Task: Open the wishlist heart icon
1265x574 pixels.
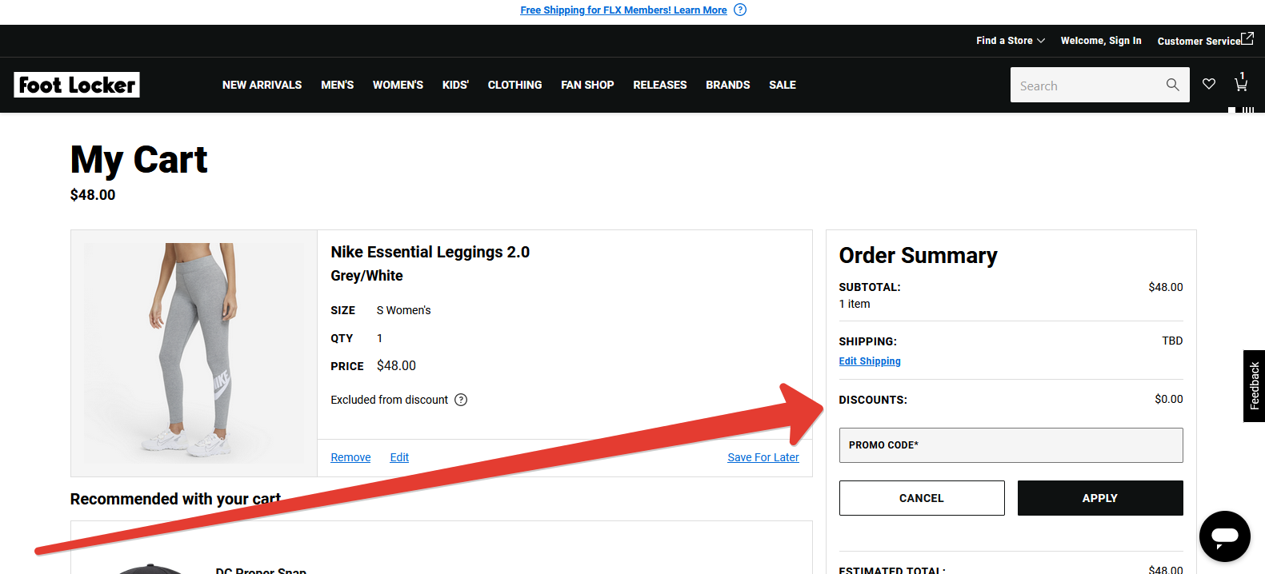Action: tap(1209, 84)
